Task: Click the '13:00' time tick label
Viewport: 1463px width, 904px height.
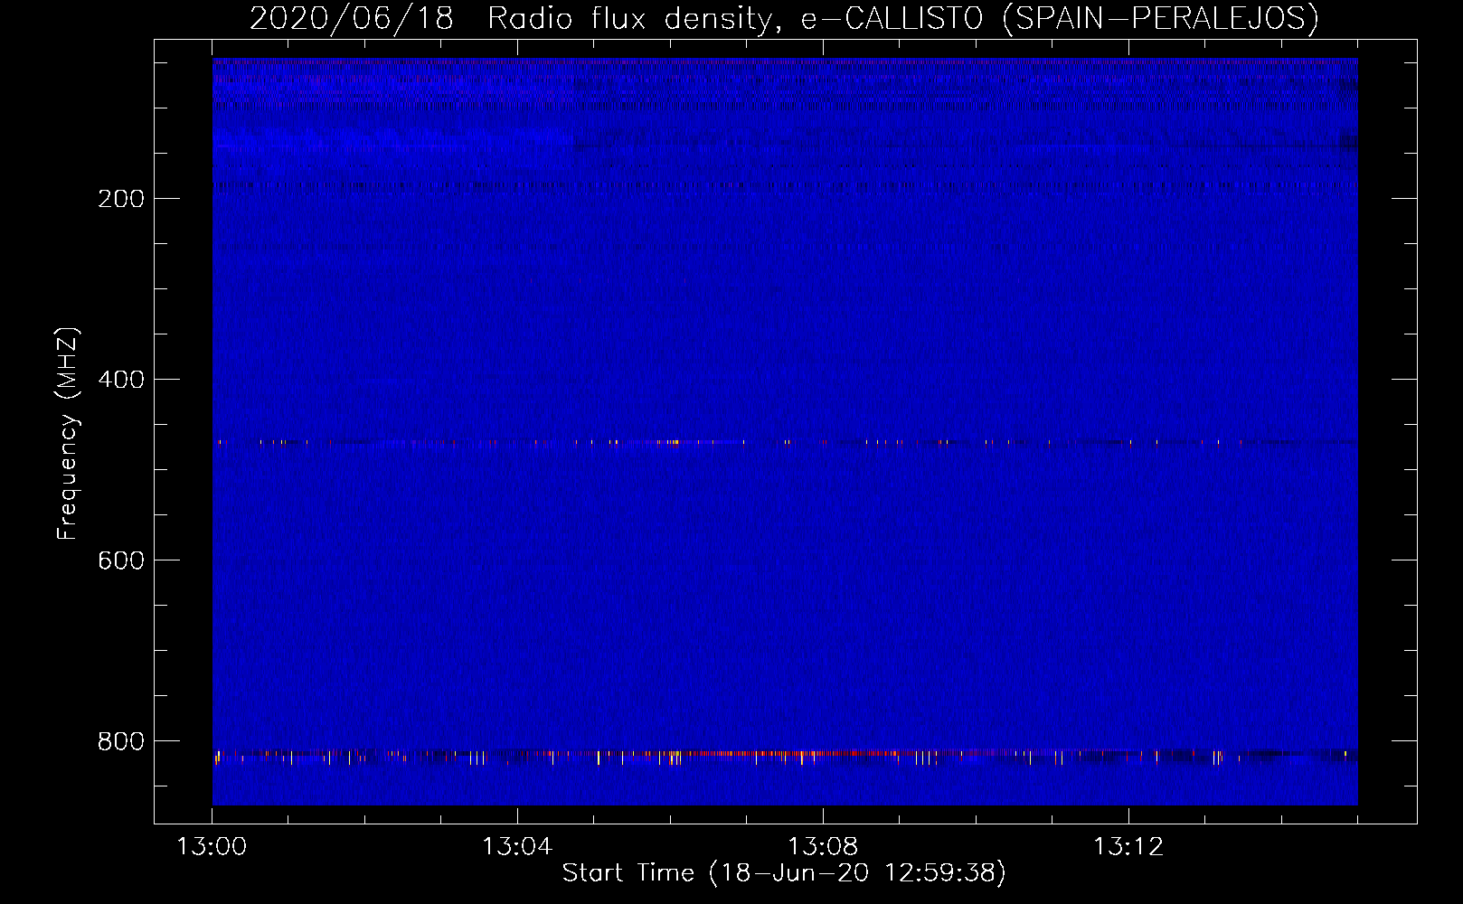Action: click(212, 847)
